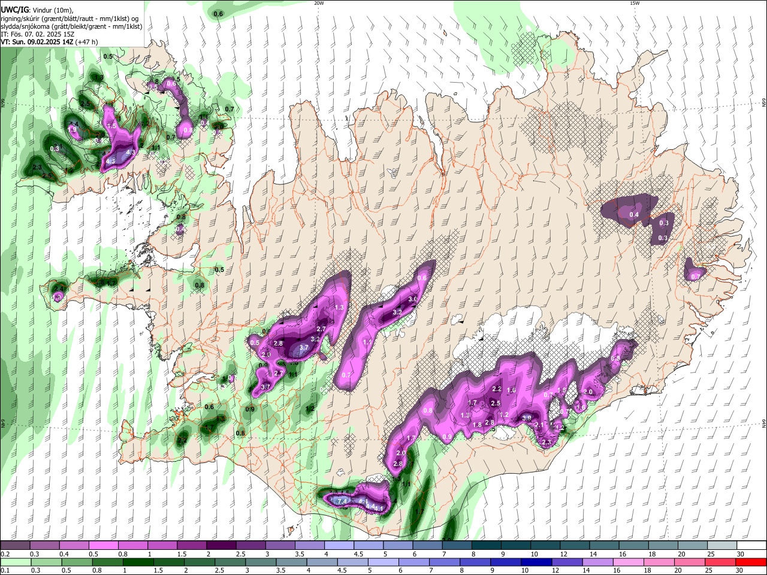Select the slydda/snjókoma legend description line

click(71, 26)
